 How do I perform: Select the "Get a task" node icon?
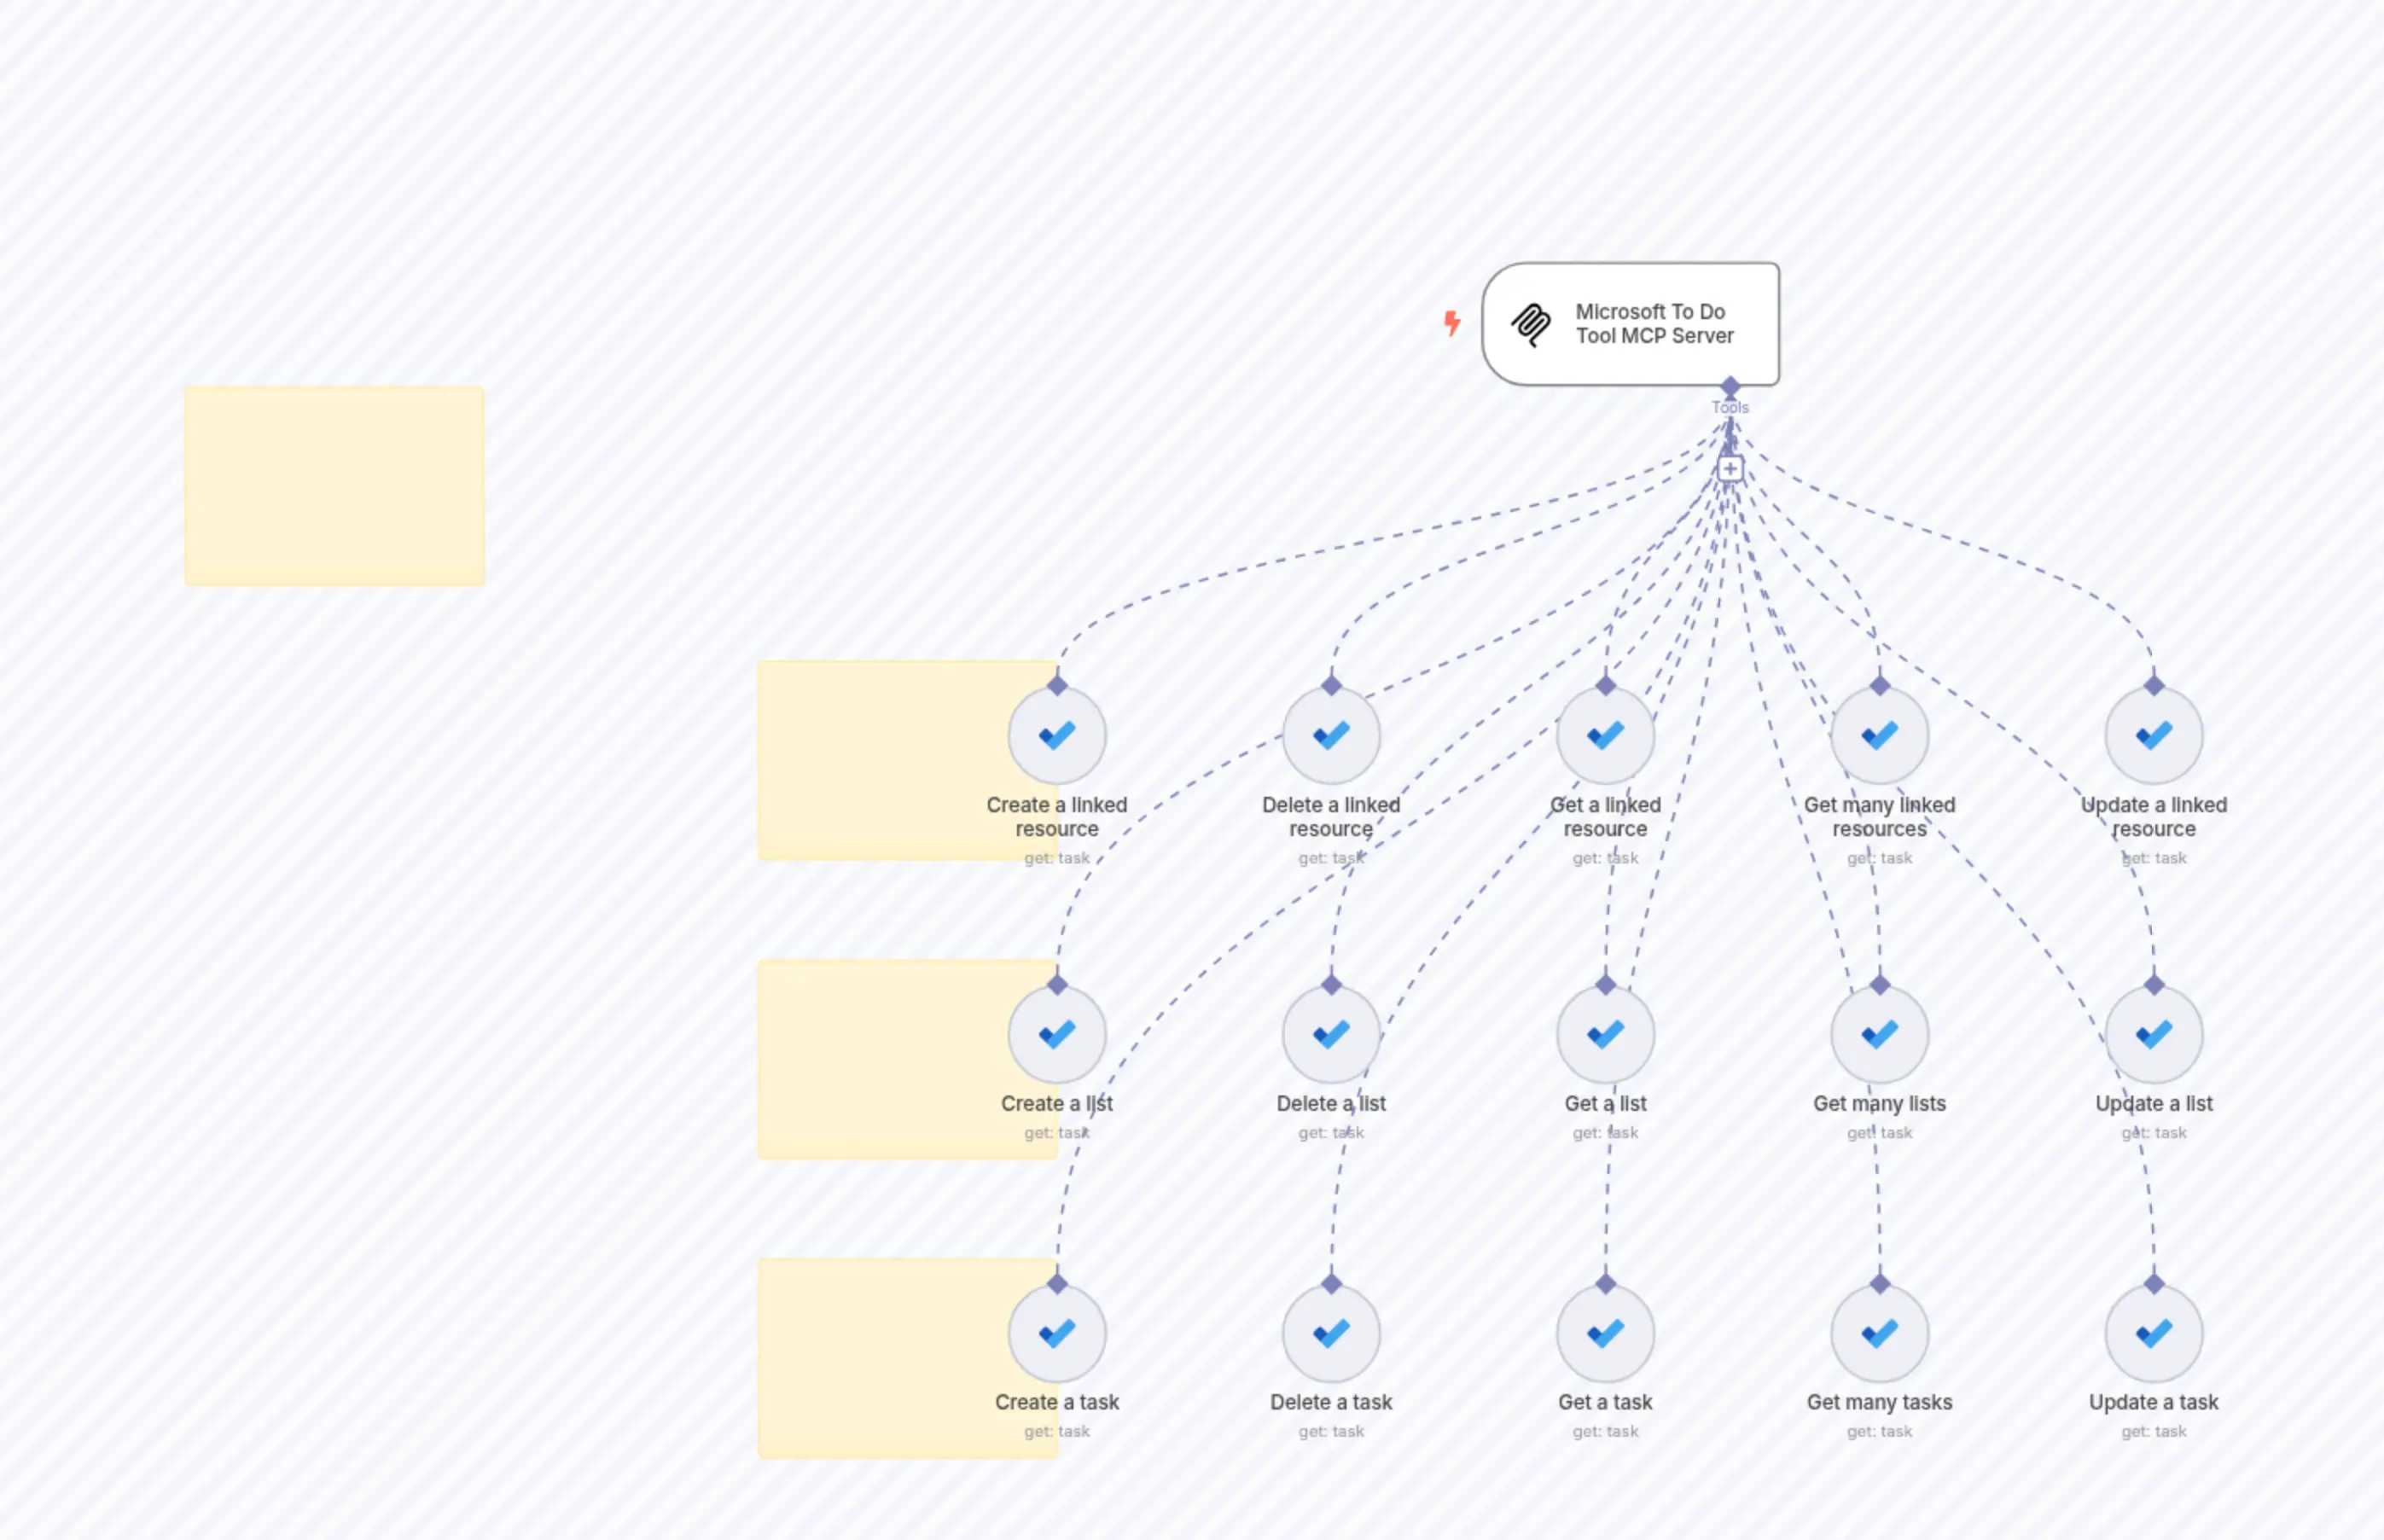1605,1332
